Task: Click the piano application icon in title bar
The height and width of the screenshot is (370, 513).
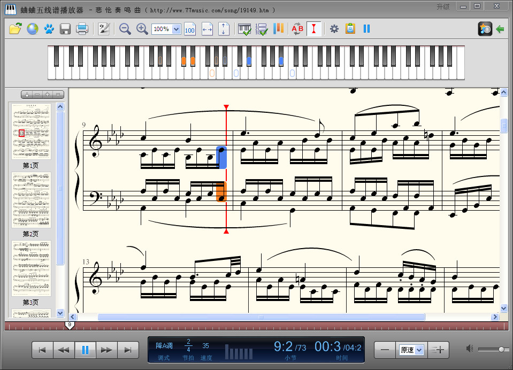Action: [x=11, y=10]
